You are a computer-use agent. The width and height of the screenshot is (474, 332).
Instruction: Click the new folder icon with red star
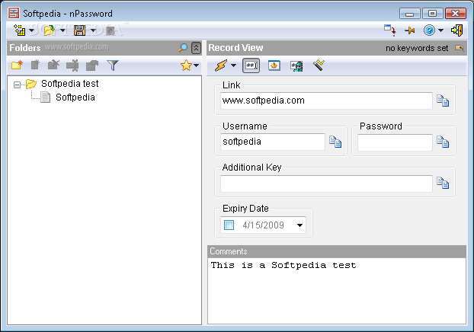point(17,65)
